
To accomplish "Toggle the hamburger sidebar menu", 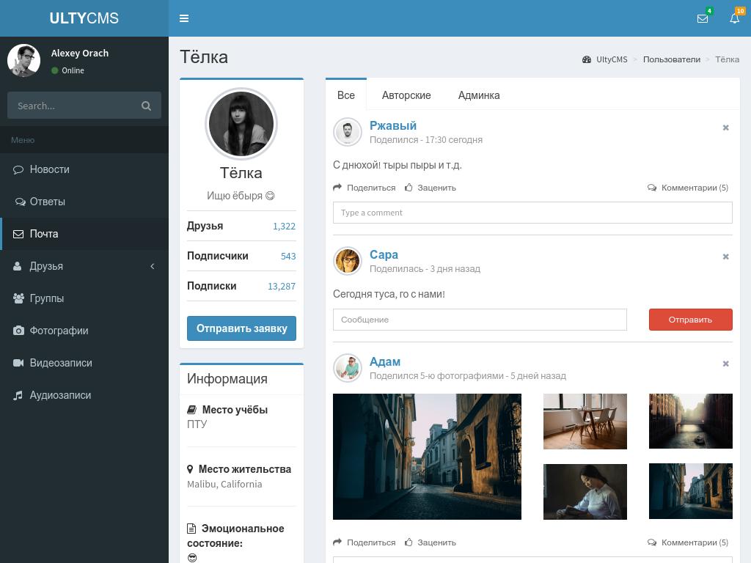I will pyautogui.click(x=184, y=18).
